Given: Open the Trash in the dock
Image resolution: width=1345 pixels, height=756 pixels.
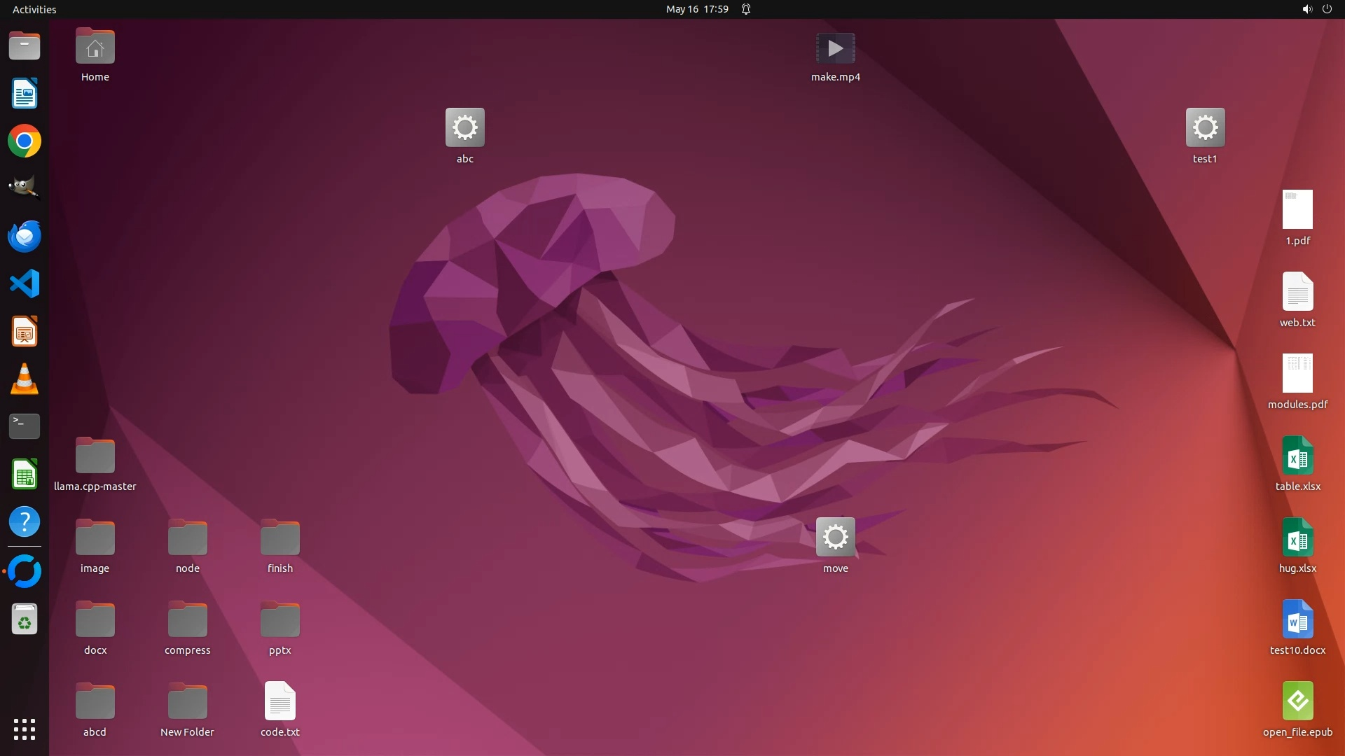Looking at the screenshot, I should (x=25, y=619).
